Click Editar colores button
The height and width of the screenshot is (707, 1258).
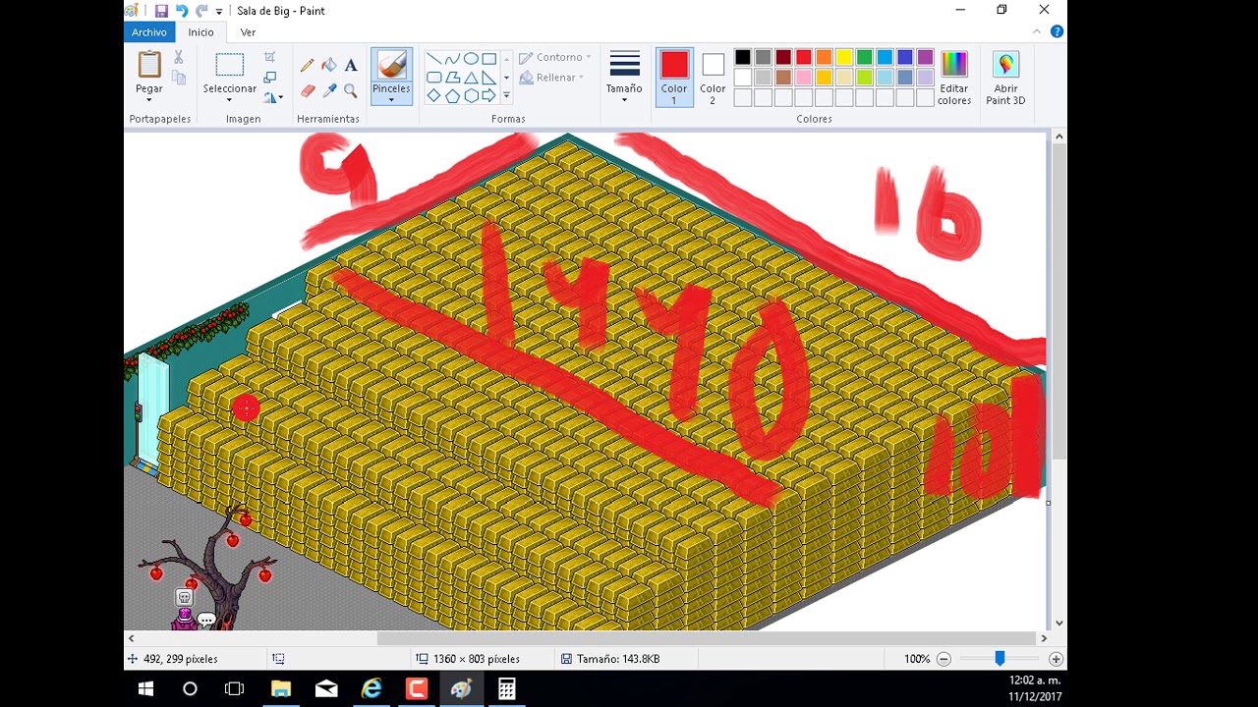[x=954, y=78]
